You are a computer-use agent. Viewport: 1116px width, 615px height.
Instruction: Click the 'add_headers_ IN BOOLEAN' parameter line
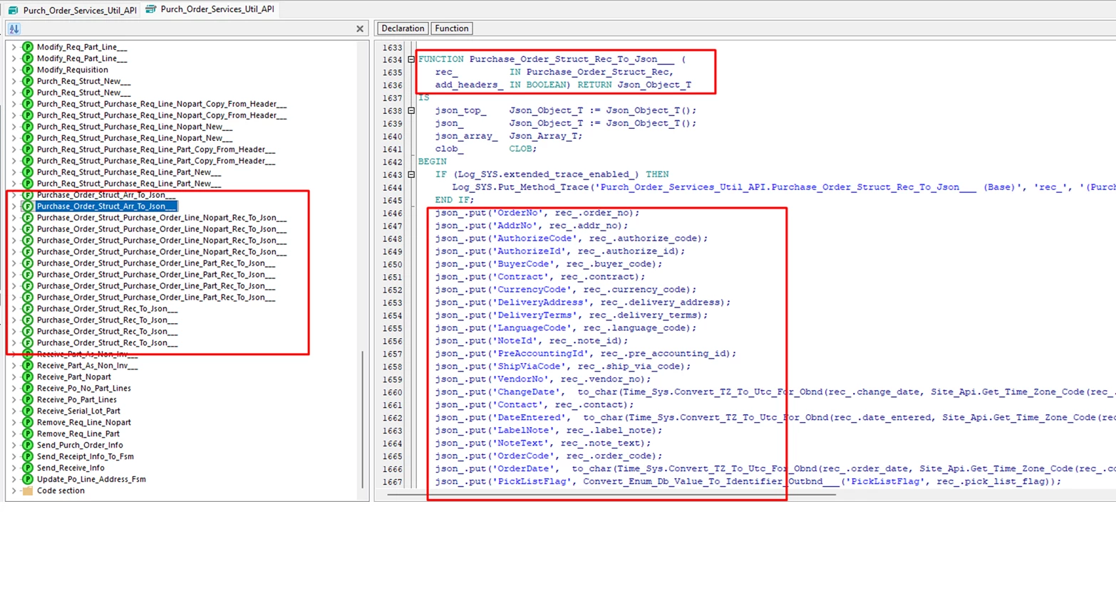[563, 85]
